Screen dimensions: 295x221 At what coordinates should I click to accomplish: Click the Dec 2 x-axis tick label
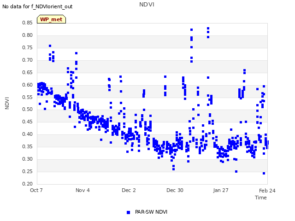pos(129,190)
